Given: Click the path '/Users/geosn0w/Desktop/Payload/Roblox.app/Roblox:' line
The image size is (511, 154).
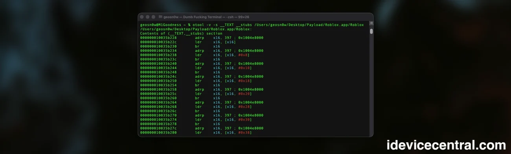Looking at the screenshot, I should click(196, 29).
